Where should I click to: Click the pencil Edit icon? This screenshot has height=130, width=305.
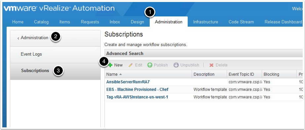pos(131,65)
